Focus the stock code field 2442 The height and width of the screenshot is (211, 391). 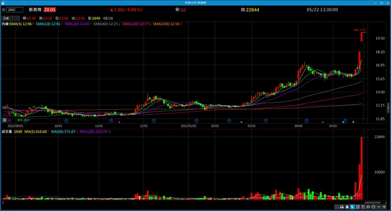click(x=14, y=10)
